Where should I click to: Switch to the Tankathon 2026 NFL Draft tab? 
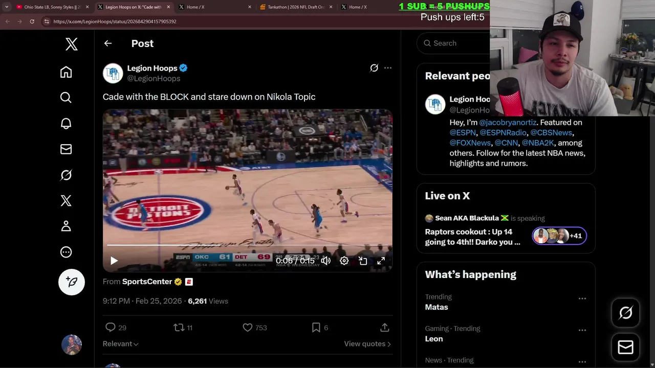(x=297, y=7)
